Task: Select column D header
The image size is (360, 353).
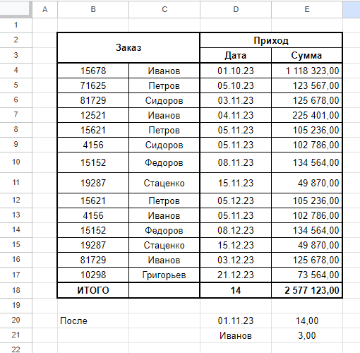Action: [236, 9]
